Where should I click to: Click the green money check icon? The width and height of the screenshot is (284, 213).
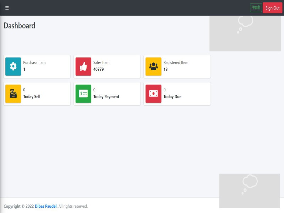coord(83,94)
